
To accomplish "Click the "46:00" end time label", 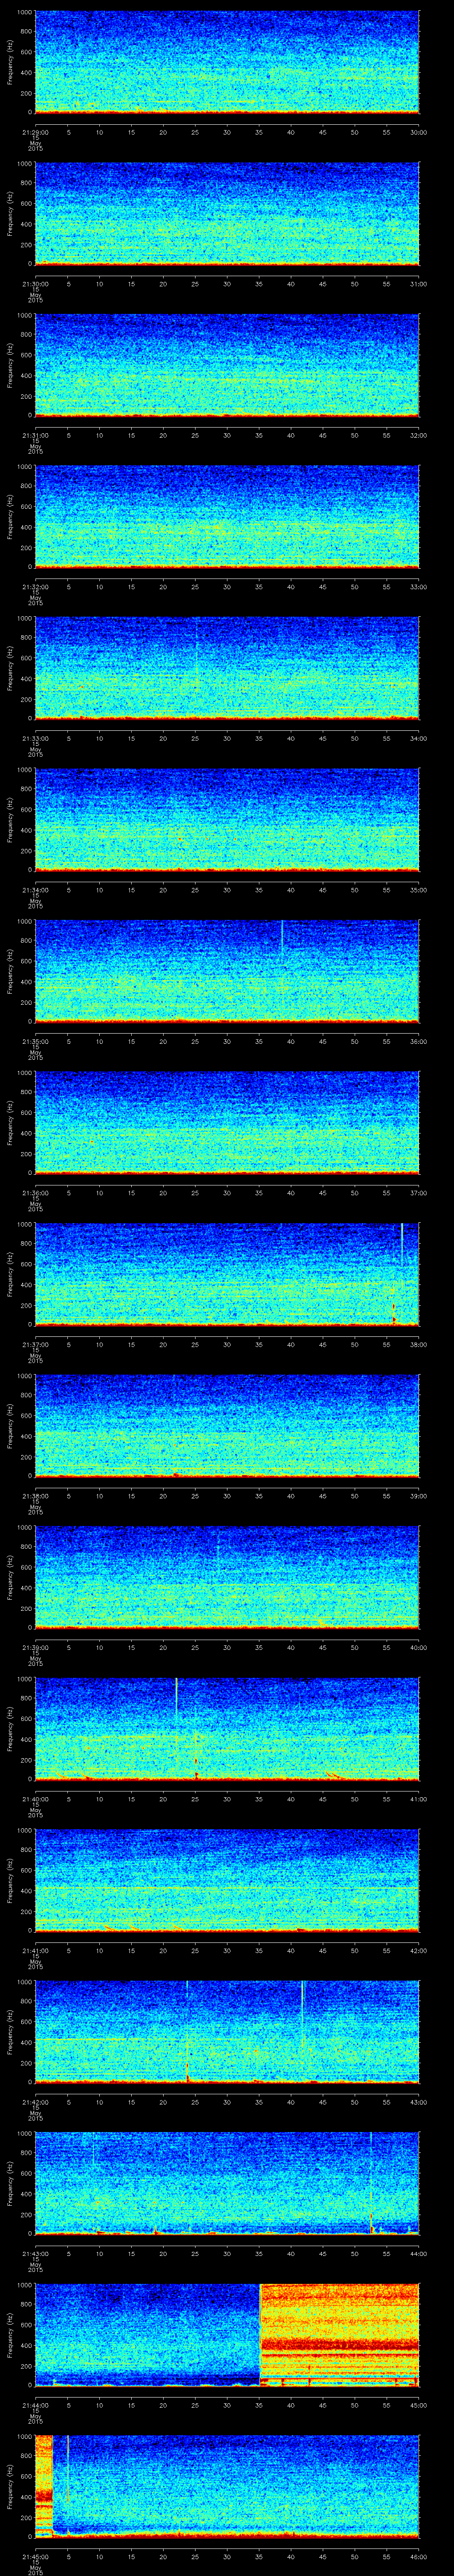I will pyautogui.click(x=418, y=2556).
